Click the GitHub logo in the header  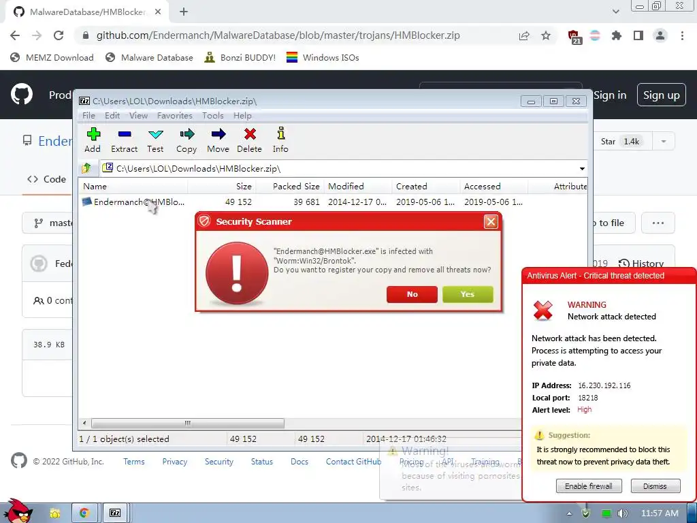tap(21, 94)
